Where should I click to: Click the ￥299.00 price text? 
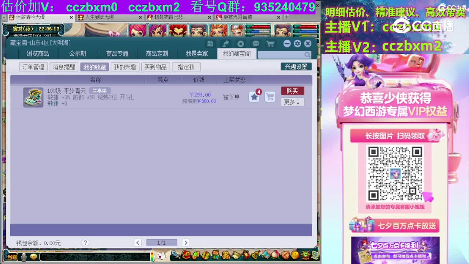(200, 95)
